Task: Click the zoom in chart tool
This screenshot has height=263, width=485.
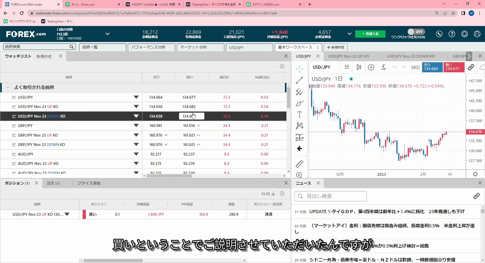Action: coord(299,175)
